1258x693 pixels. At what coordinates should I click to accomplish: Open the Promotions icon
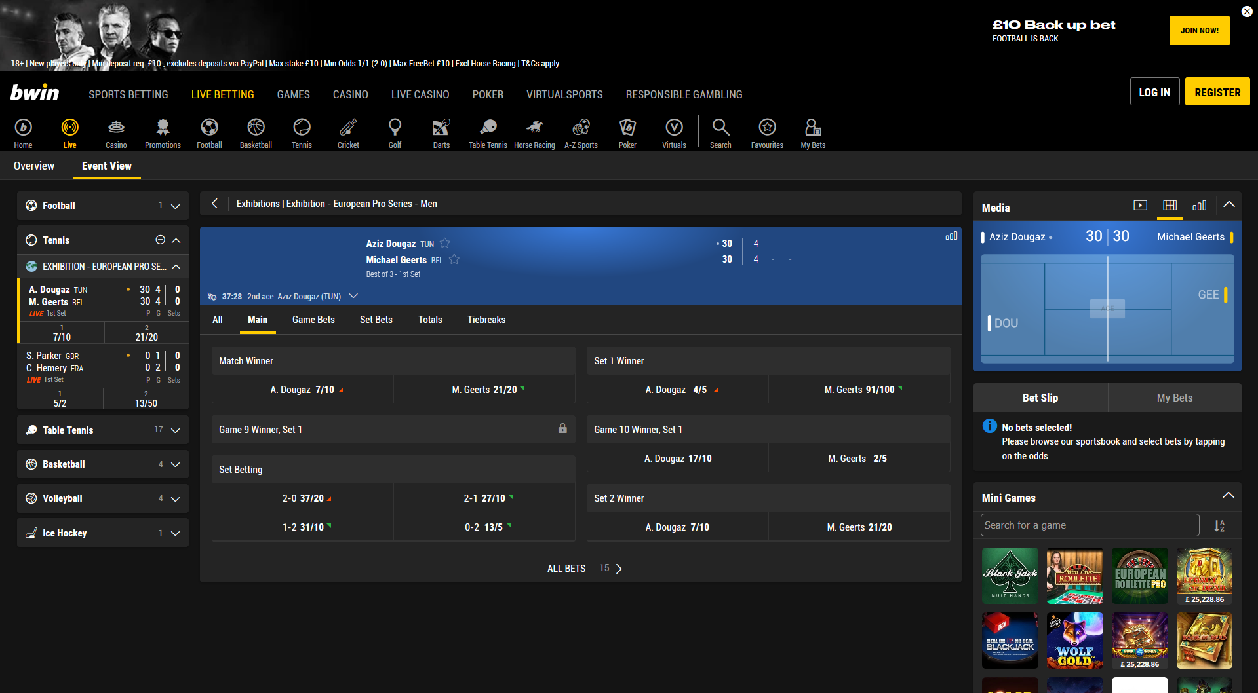click(163, 133)
